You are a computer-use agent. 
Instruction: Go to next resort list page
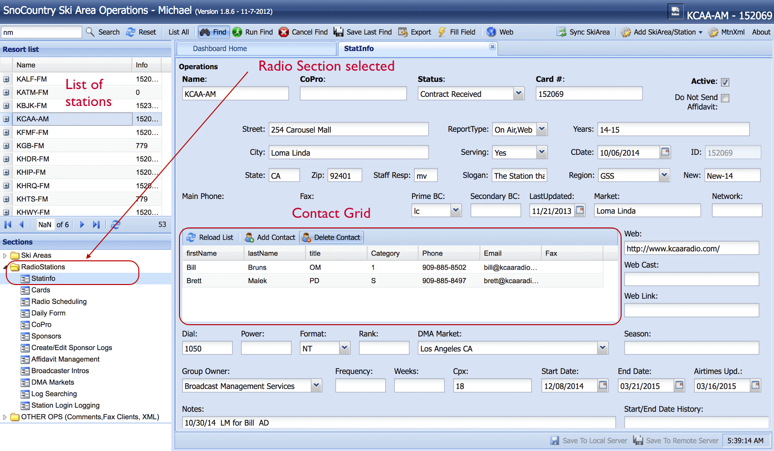tap(82, 225)
